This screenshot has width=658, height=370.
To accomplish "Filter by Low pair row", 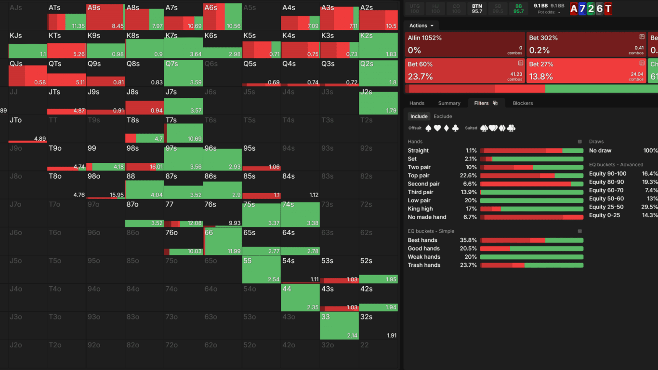I will [495, 200].
